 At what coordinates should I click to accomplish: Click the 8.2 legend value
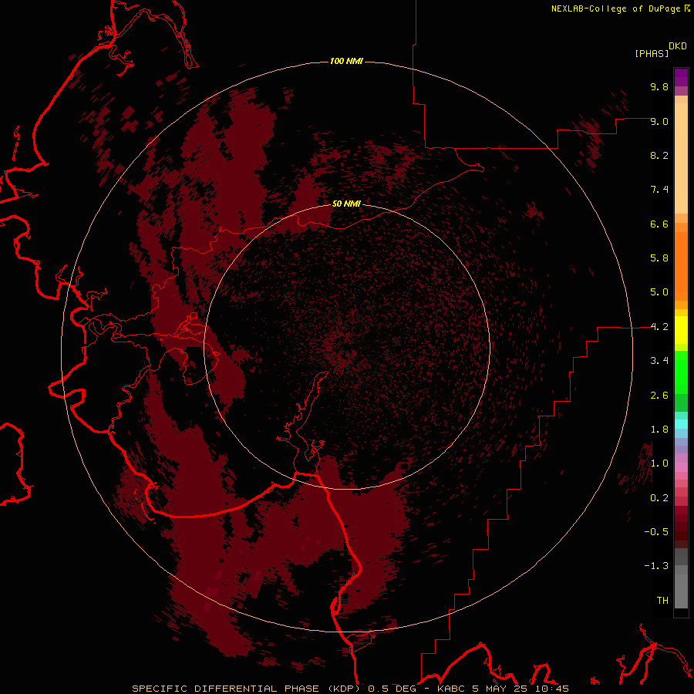tap(659, 155)
